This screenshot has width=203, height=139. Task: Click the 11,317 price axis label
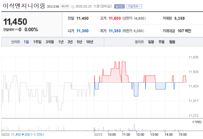point(193,101)
